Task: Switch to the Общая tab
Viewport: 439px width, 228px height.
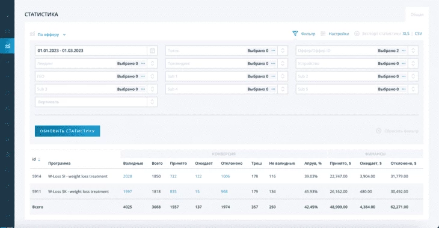Action: pyautogui.click(x=417, y=14)
